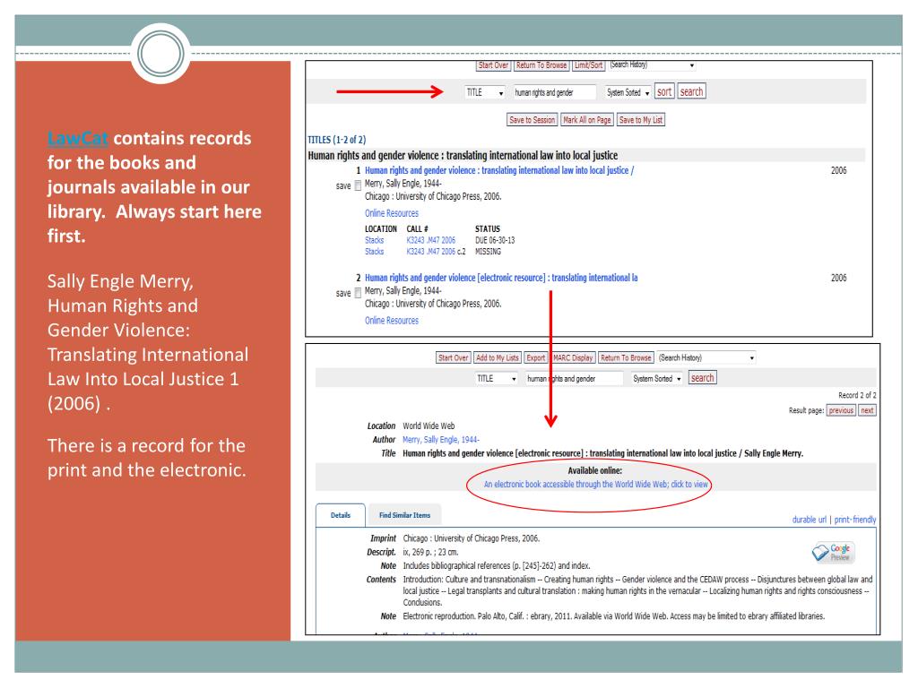Click Imprint value 'Chicago : University of Chicago Press, 2006.'

coord(472,538)
